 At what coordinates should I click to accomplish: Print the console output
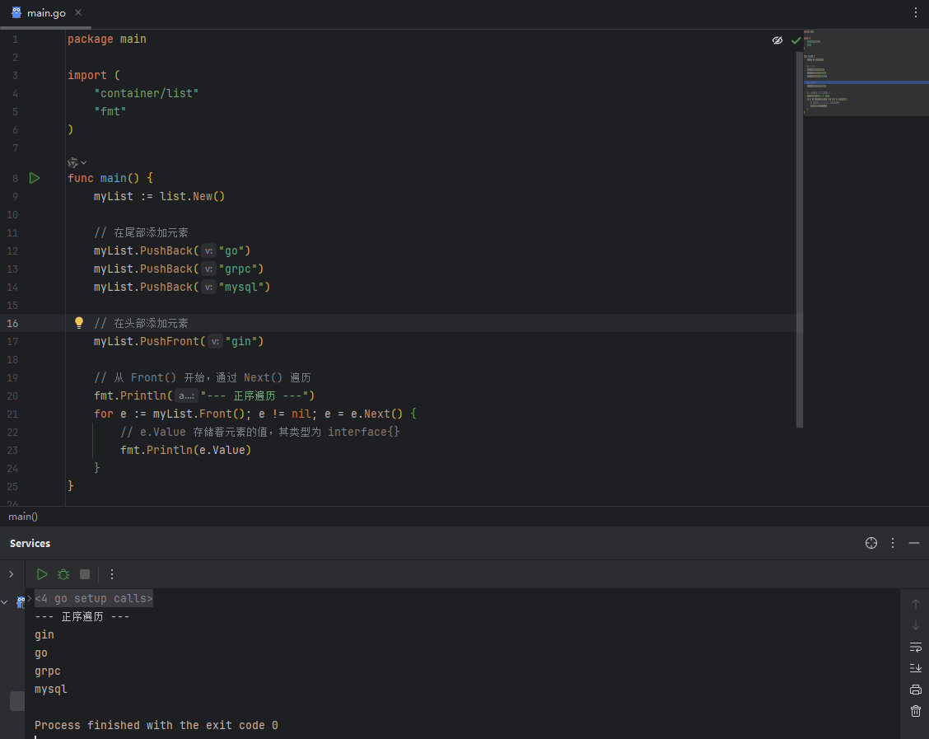tap(915, 690)
